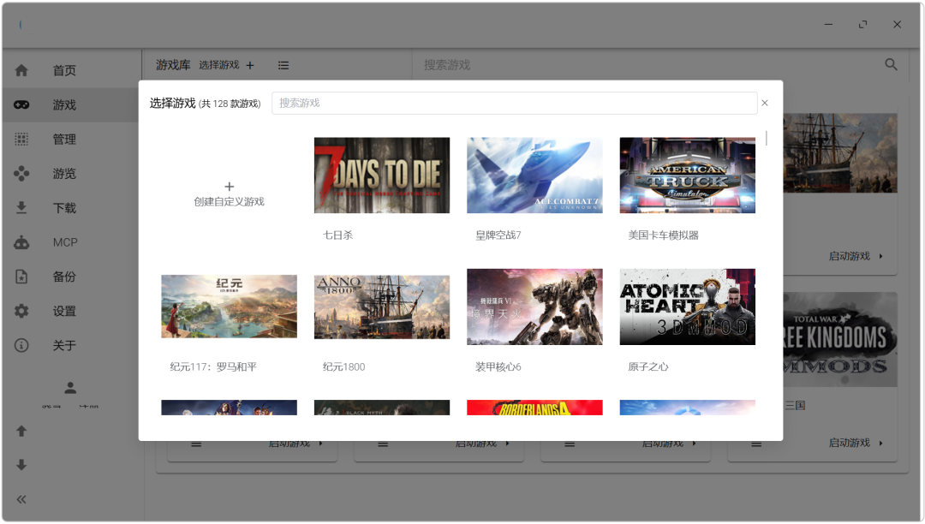Open the 关于 about page

70,345
